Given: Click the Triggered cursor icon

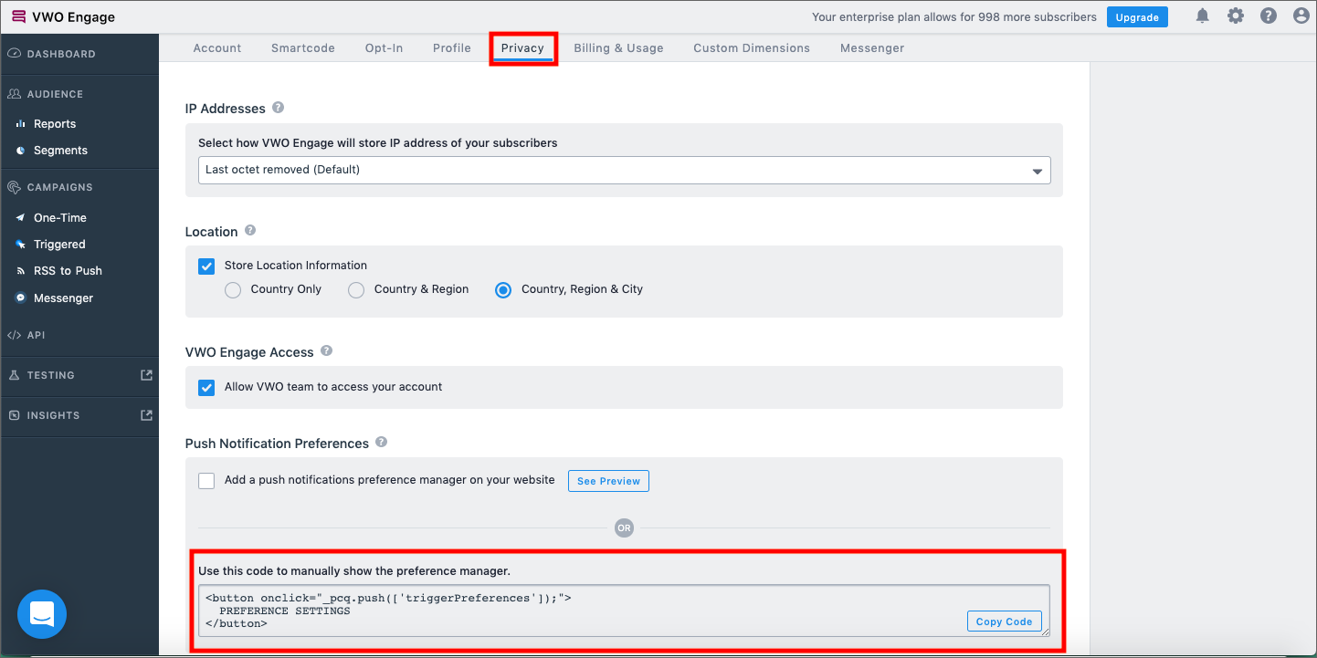Looking at the screenshot, I should (21, 245).
